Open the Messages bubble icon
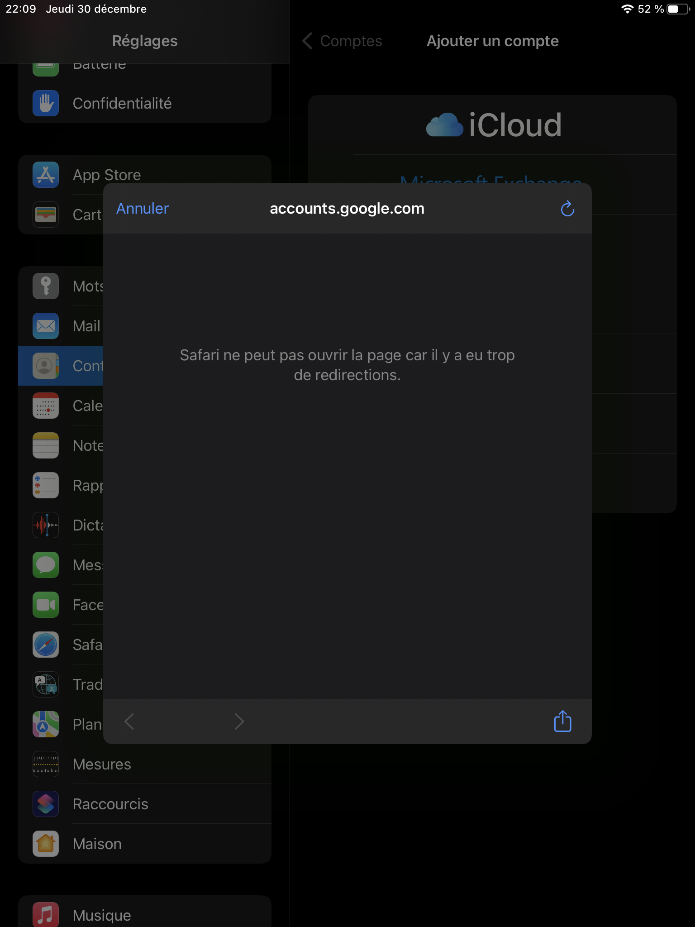 pyautogui.click(x=46, y=565)
